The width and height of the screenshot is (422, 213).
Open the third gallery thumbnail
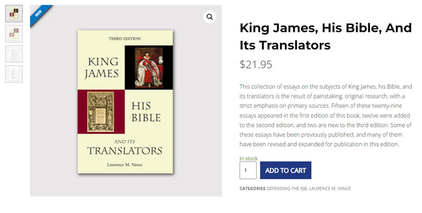coord(14,54)
